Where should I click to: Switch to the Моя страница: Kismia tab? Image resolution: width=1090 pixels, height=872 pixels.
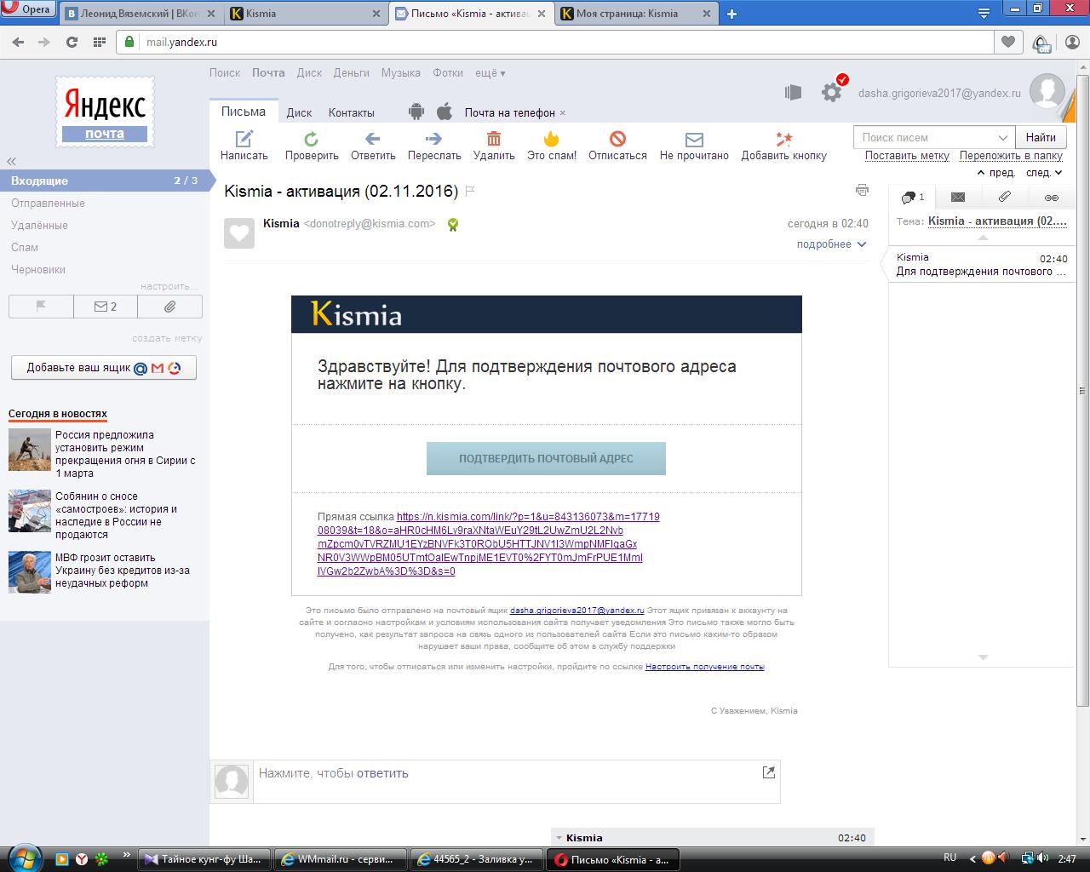[x=636, y=14]
